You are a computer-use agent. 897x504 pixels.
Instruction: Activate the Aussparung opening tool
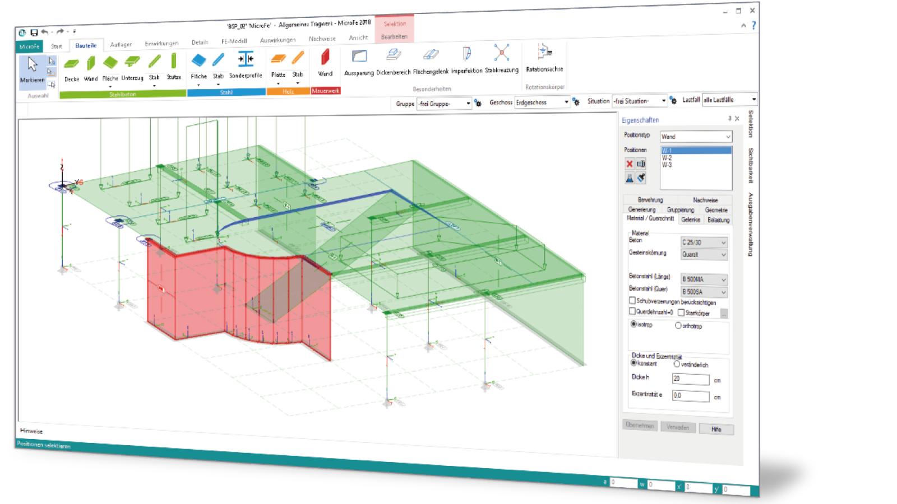click(359, 63)
